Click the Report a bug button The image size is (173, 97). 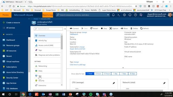pos(48,15)
